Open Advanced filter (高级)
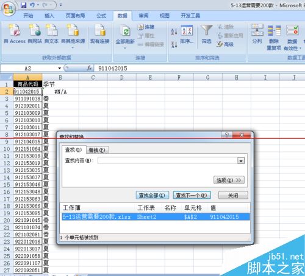The image size is (305, 276). tap(225, 44)
